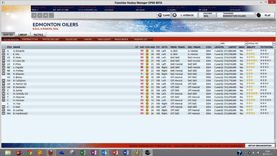Open the INJURY LIST sub-tab
Viewport: 277px width, 156px height.
point(71,39)
